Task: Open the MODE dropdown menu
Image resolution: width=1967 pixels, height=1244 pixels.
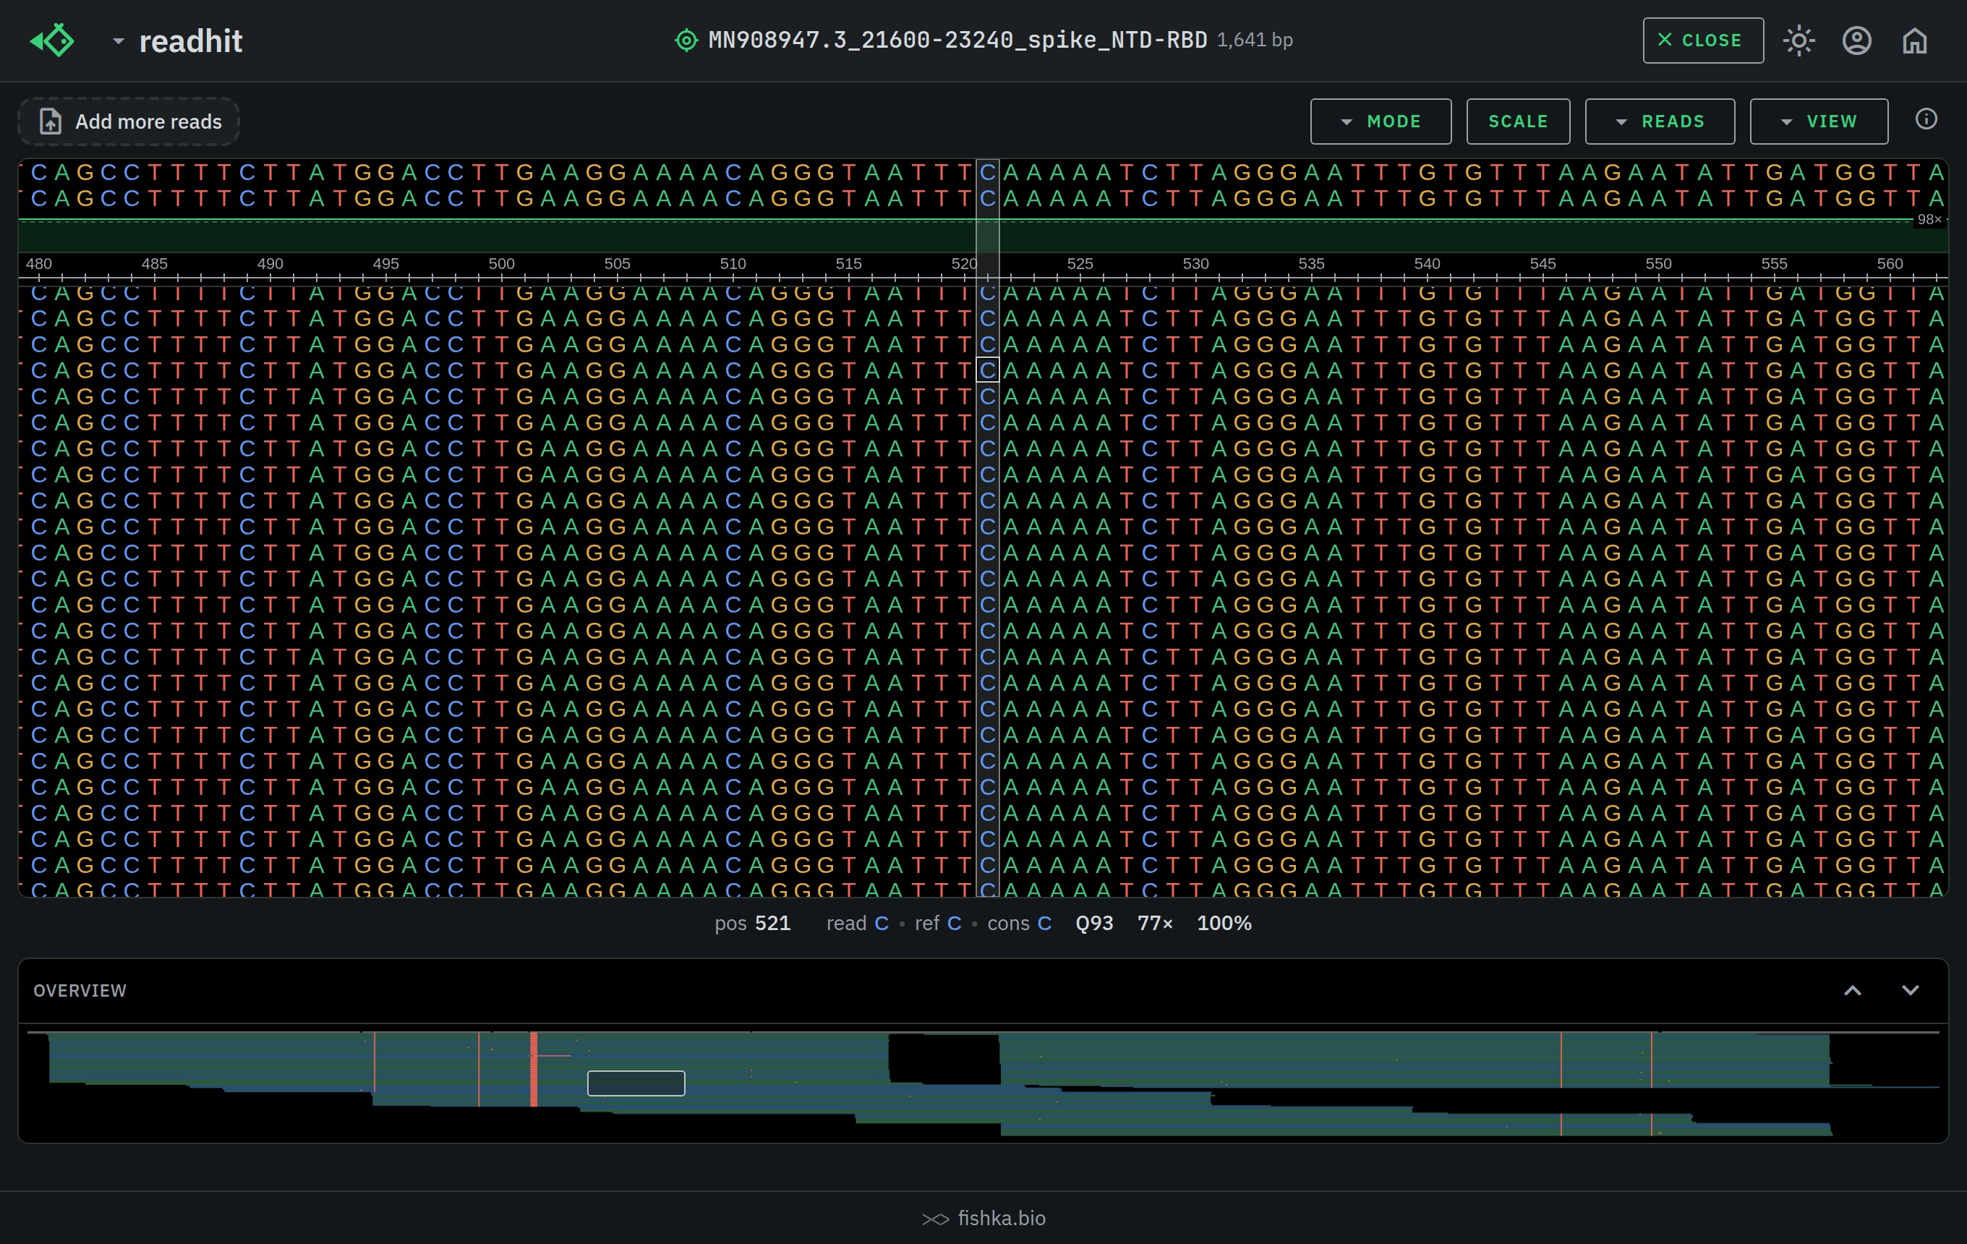Action: [1381, 122]
